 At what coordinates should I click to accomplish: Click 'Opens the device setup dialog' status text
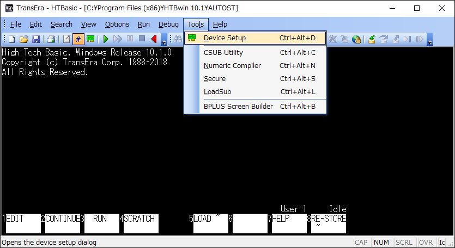(x=49, y=242)
